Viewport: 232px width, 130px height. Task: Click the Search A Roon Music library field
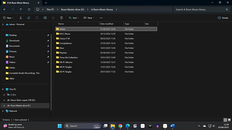[x=201, y=9]
